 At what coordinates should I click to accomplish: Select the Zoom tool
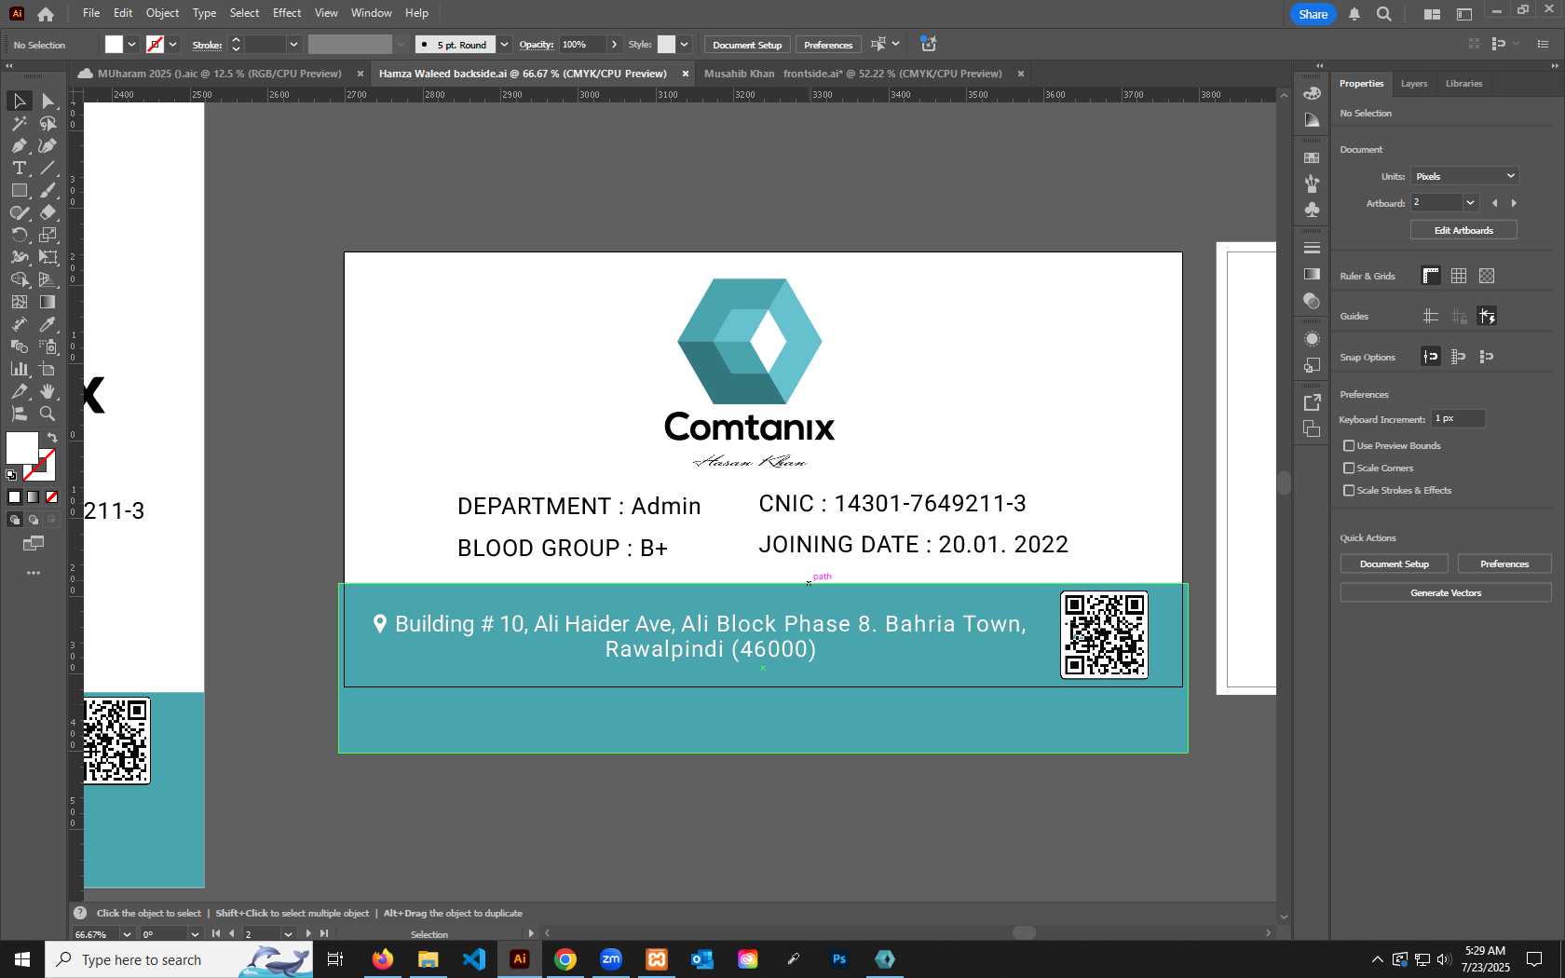[48, 414]
